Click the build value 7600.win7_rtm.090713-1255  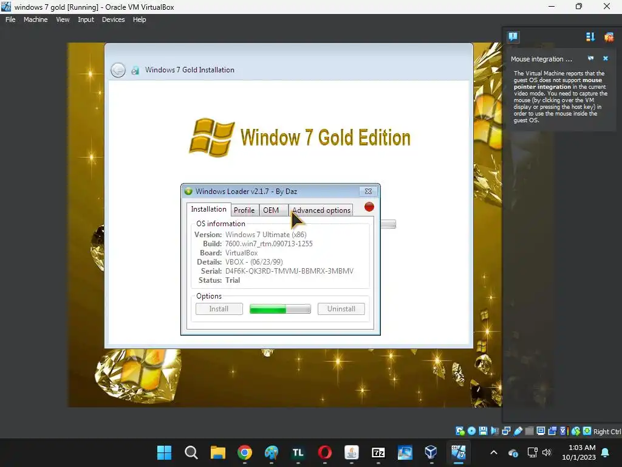(268, 244)
